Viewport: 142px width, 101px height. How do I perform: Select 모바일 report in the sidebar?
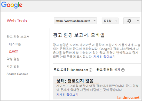13,52
